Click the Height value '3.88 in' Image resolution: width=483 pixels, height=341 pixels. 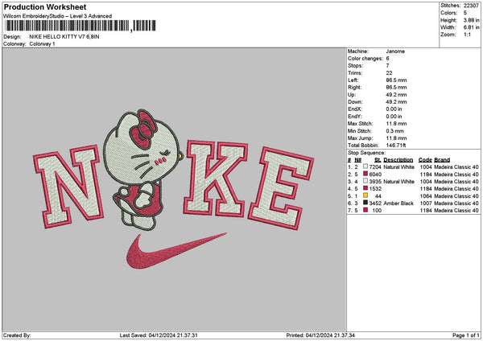471,20
